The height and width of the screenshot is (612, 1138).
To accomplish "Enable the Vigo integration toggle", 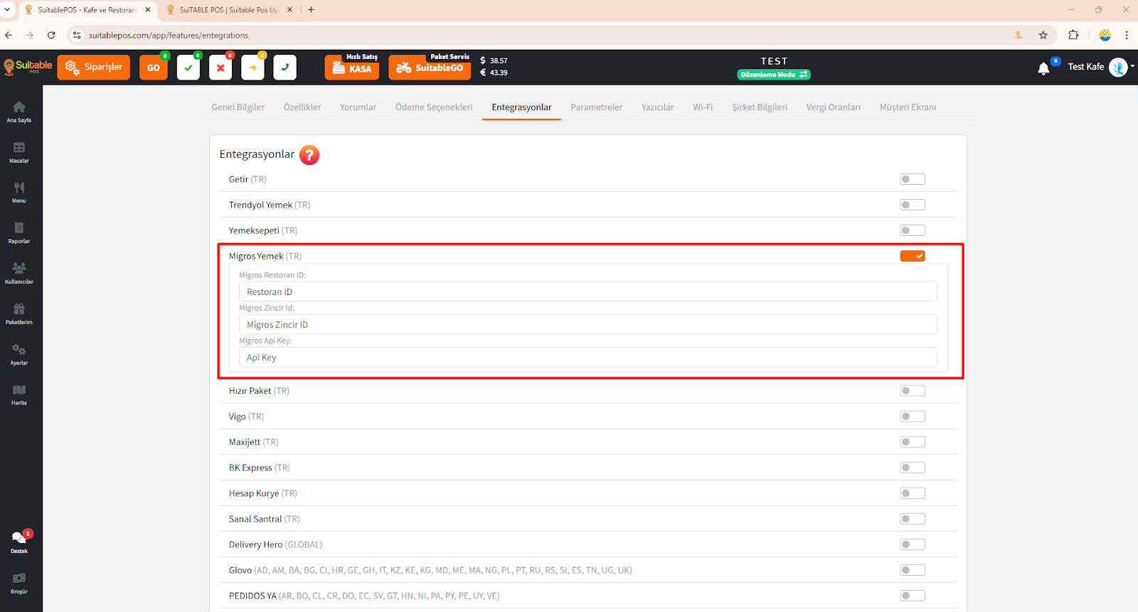I will tap(913, 417).
